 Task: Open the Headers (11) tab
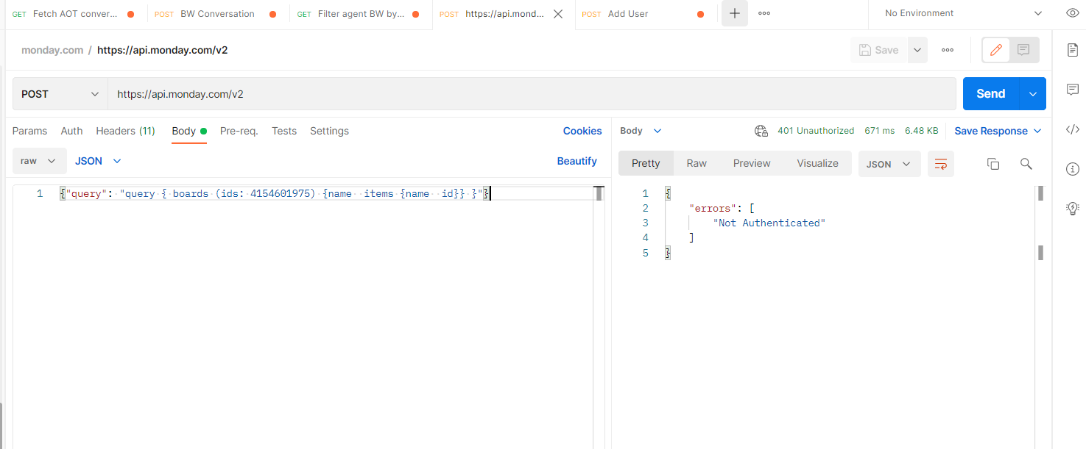(x=125, y=131)
